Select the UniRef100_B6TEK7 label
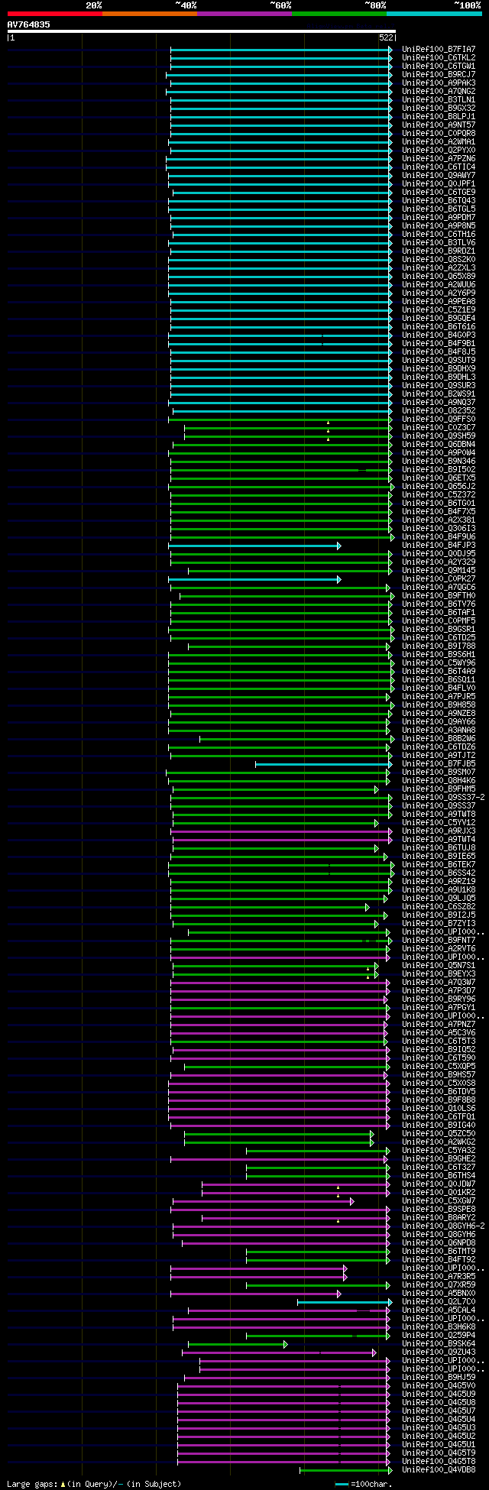Image resolution: width=489 pixels, height=1490 pixels. coord(439,864)
